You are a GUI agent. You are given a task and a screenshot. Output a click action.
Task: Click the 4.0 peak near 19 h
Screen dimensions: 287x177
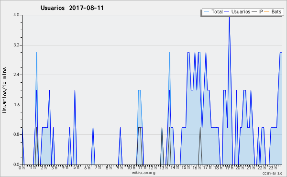(229, 17)
